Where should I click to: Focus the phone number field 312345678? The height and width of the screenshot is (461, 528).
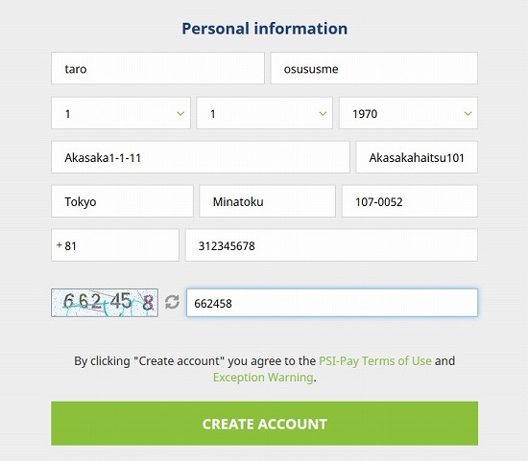coord(332,245)
